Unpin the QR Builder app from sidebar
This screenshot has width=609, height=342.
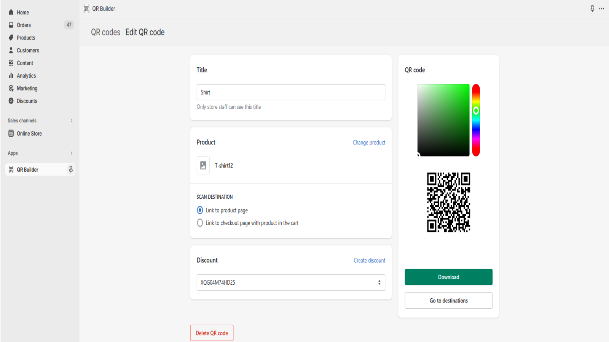[71, 169]
